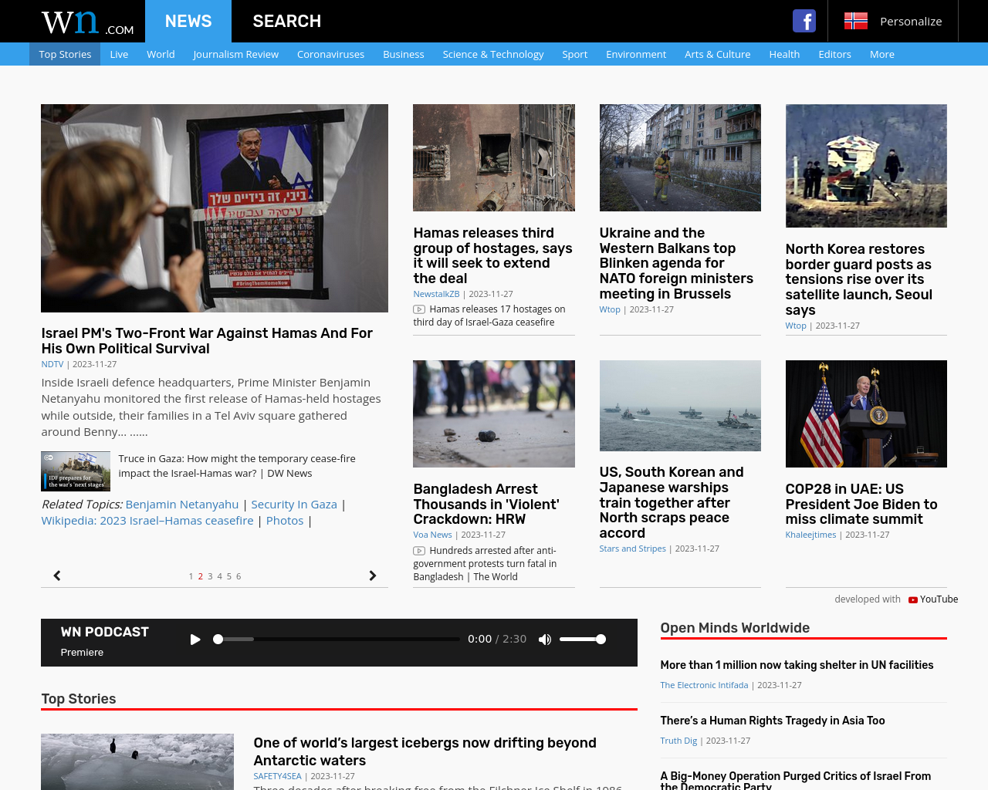The image size is (988, 790).
Task: Open COP28 in UAE Biden headline
Action: point(861,504)
